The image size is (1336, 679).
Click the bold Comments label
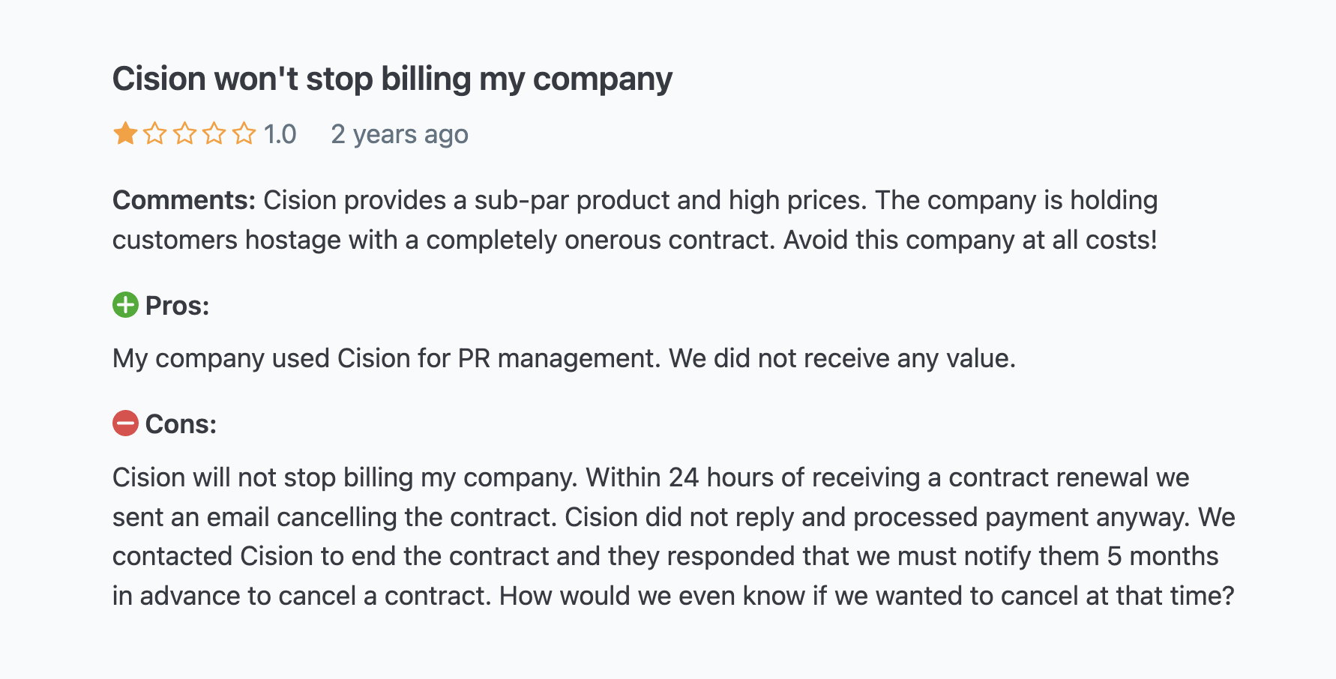184,200
